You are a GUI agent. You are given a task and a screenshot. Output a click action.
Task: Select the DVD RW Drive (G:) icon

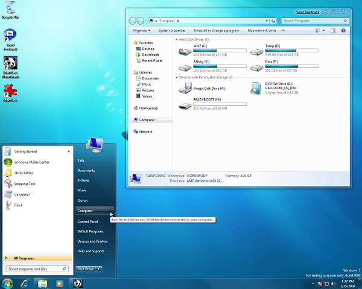[257, 90]
